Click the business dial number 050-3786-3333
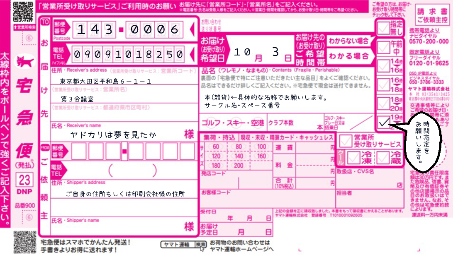 pyautogui.click(x=426, y=82)
